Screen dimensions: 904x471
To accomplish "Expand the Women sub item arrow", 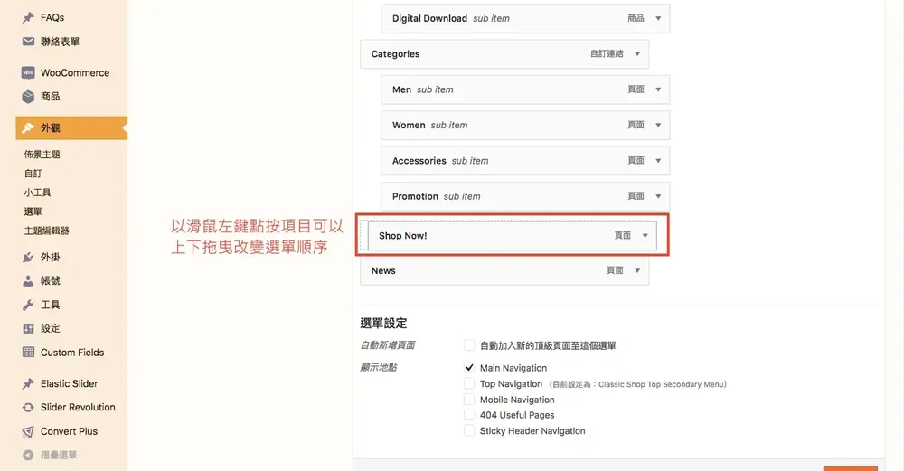I will [658, 125].
